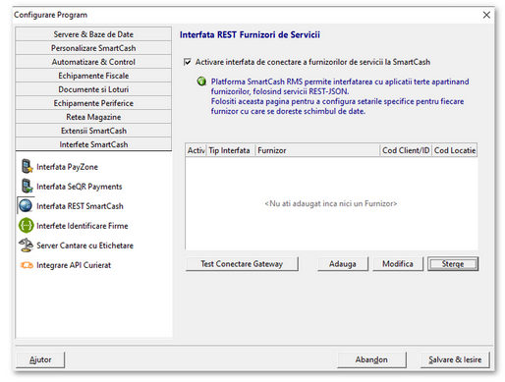Click the green info icon beside the platform description
Viewport: 505px width, 382px height.
click(201, 82)
